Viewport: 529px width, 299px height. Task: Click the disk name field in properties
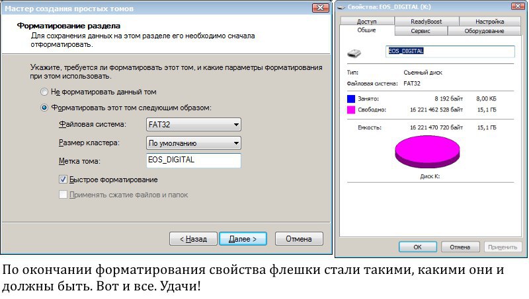click(x=450, y=51)
